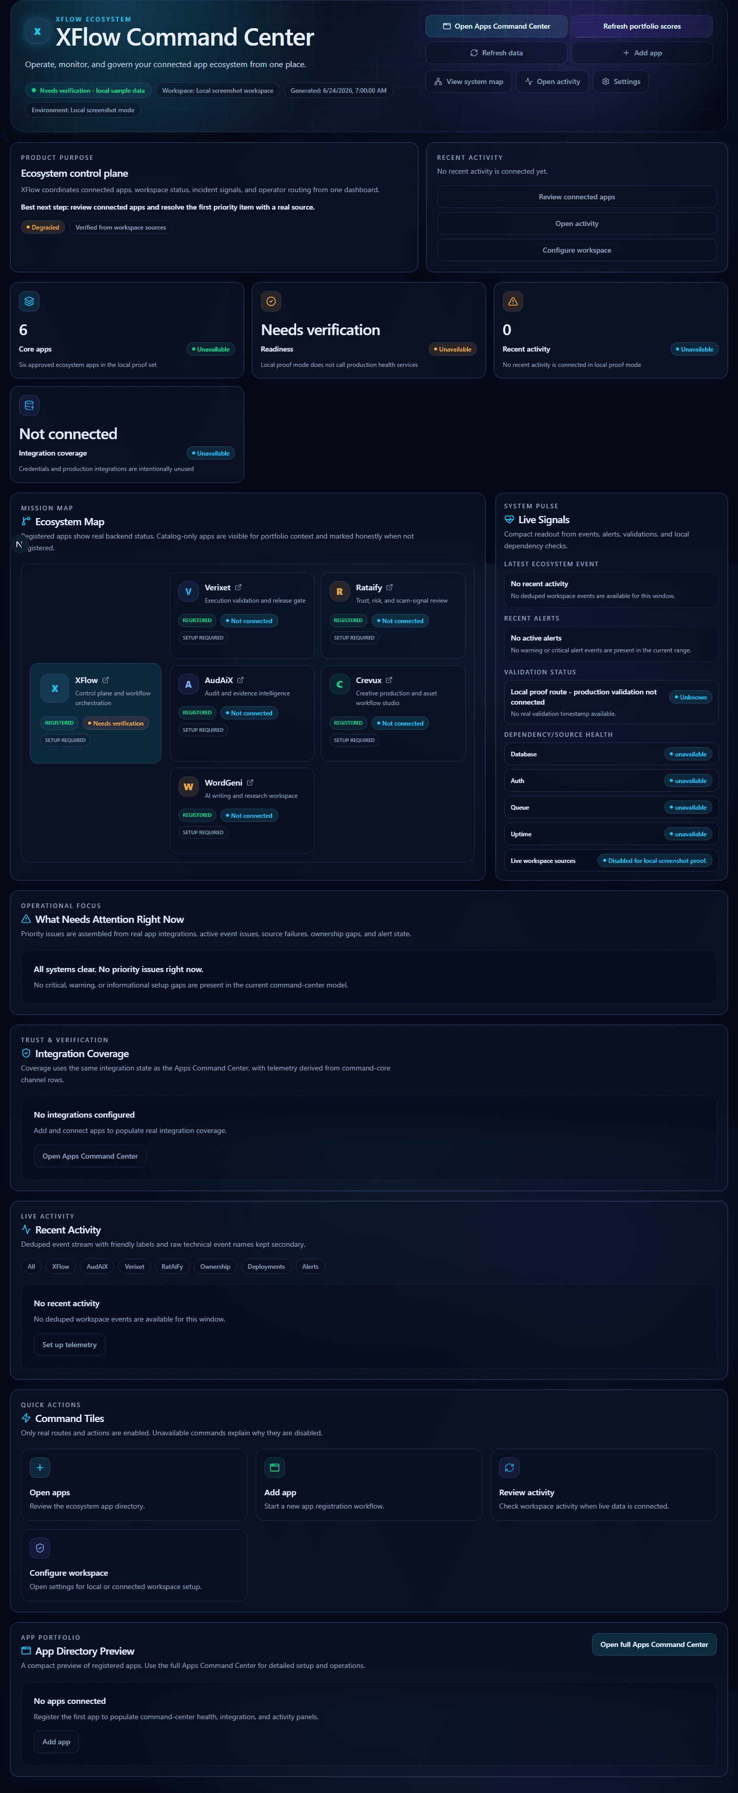Viewport: 738px width, 1793px height.
Task: Click Open full Apps Command Center button
Action: [654, 1645]
